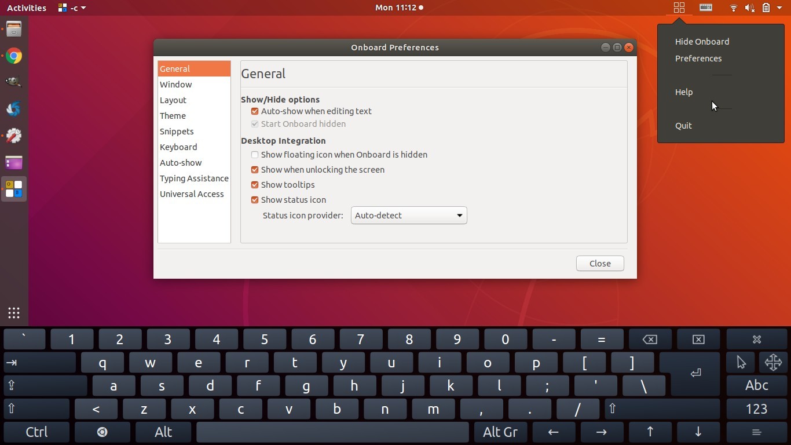
Task: Open the Show Applications grid
Action: tap(14, 313)
